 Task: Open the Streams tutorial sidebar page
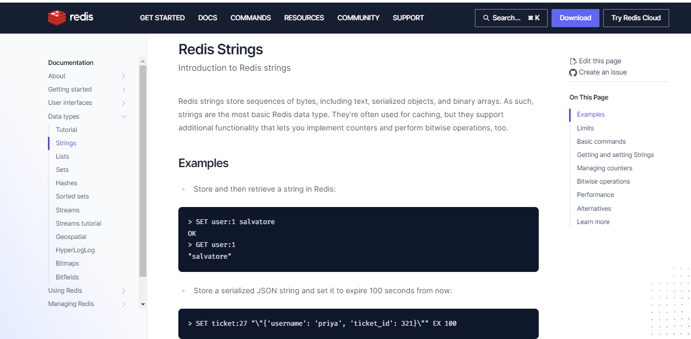[78, 224]
